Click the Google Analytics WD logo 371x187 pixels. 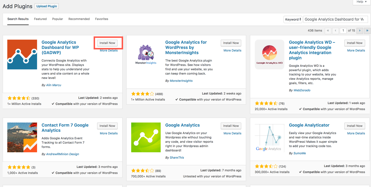(x=269, y=55)
